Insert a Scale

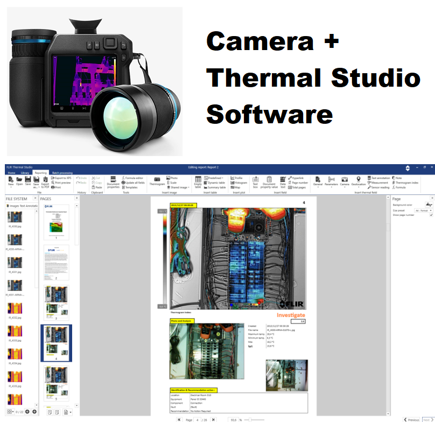[x=172, y=182]
